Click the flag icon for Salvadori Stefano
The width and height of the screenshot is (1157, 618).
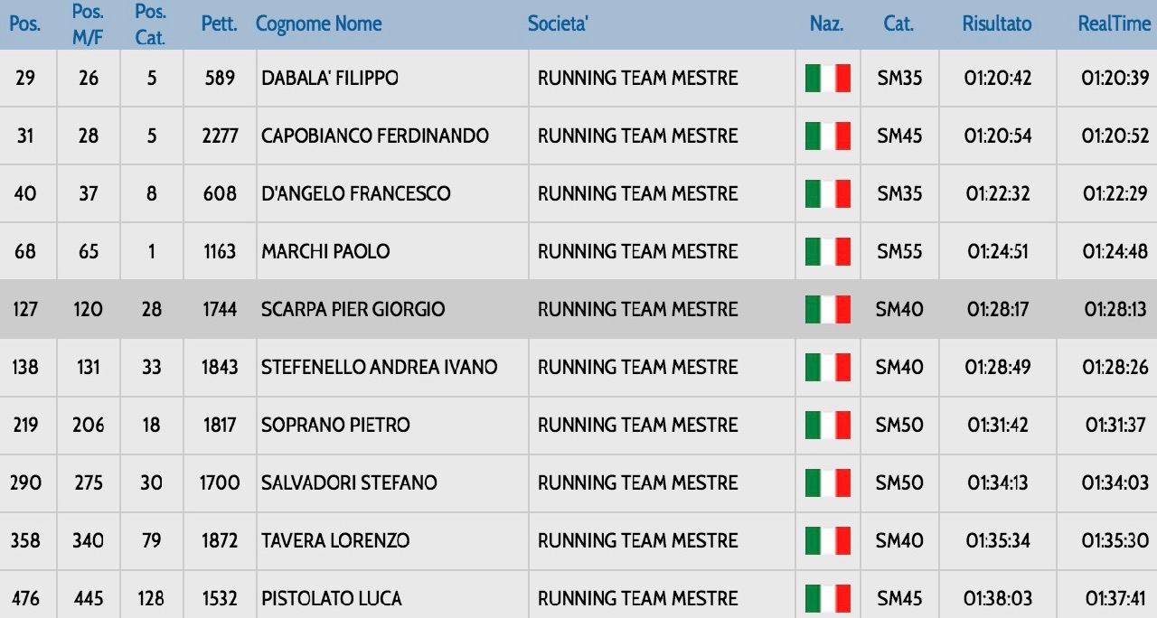pyautogui.click(x=828, y=483)
